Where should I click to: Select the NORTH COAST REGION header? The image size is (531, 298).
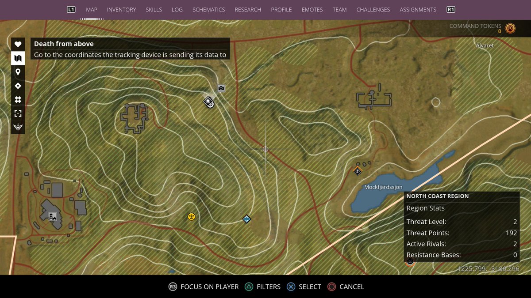click(x=438, y=196)
